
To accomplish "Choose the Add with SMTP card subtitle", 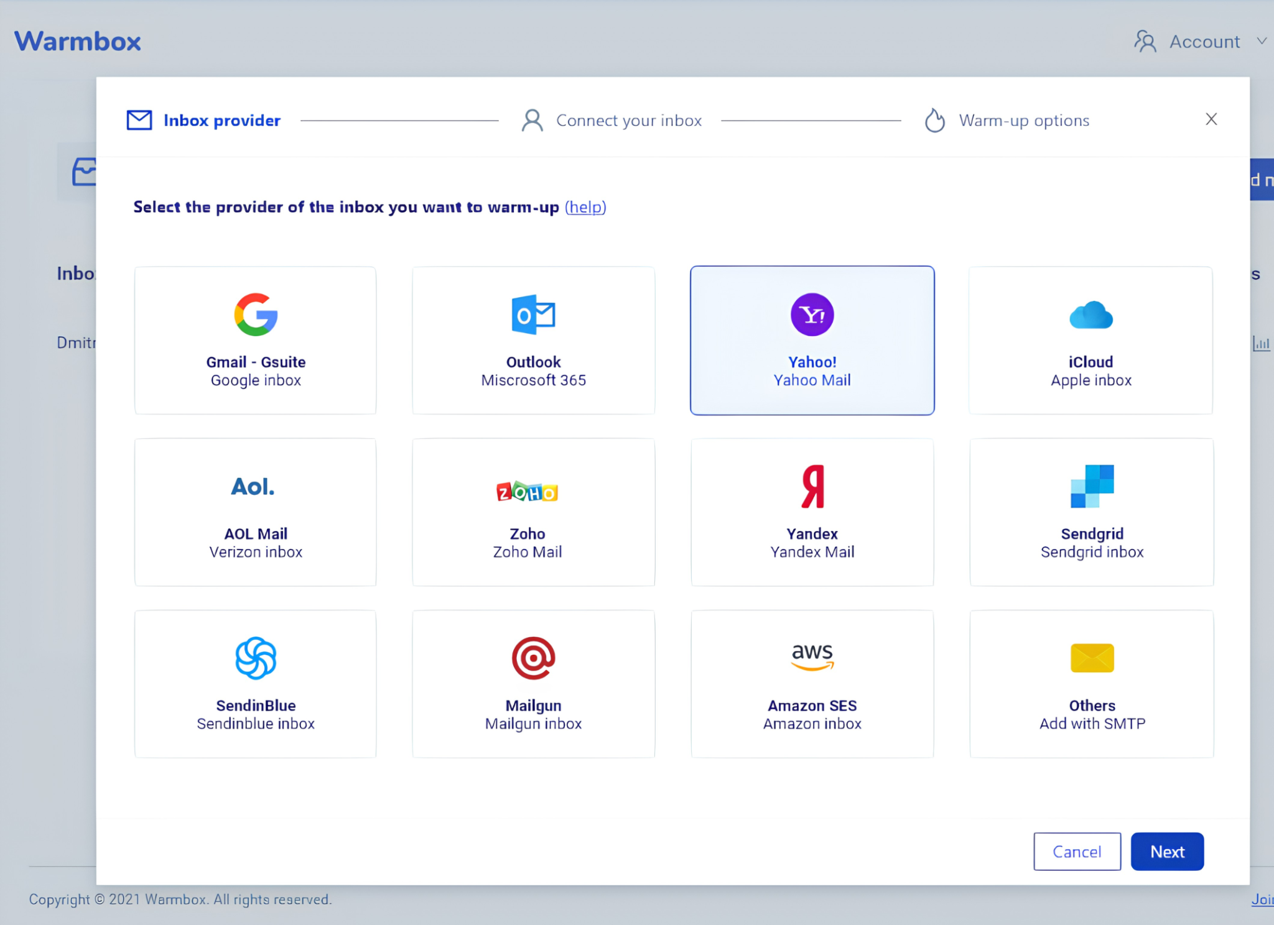I will pos(1092,724).
